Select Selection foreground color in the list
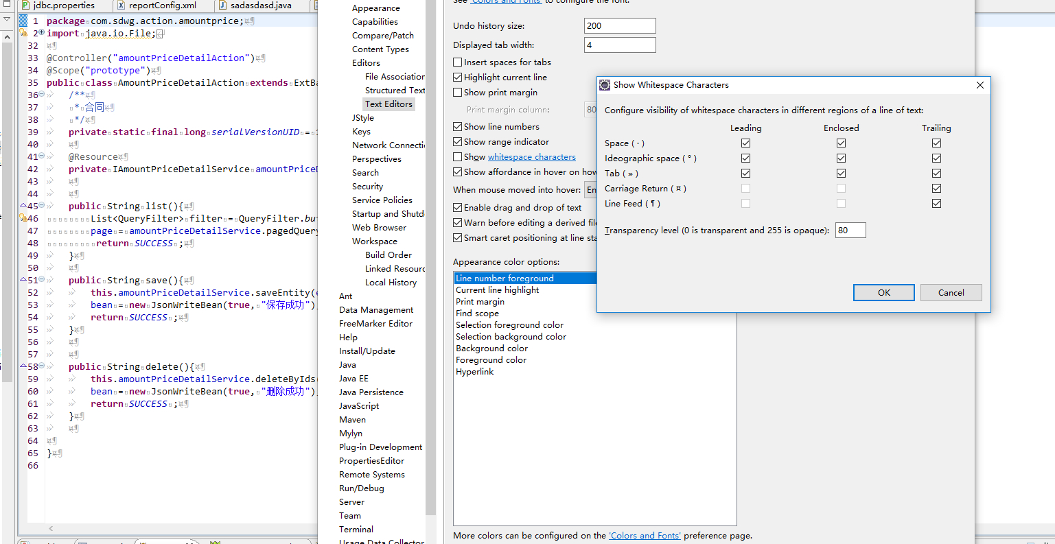1055x544 pixels. point(510,325)
